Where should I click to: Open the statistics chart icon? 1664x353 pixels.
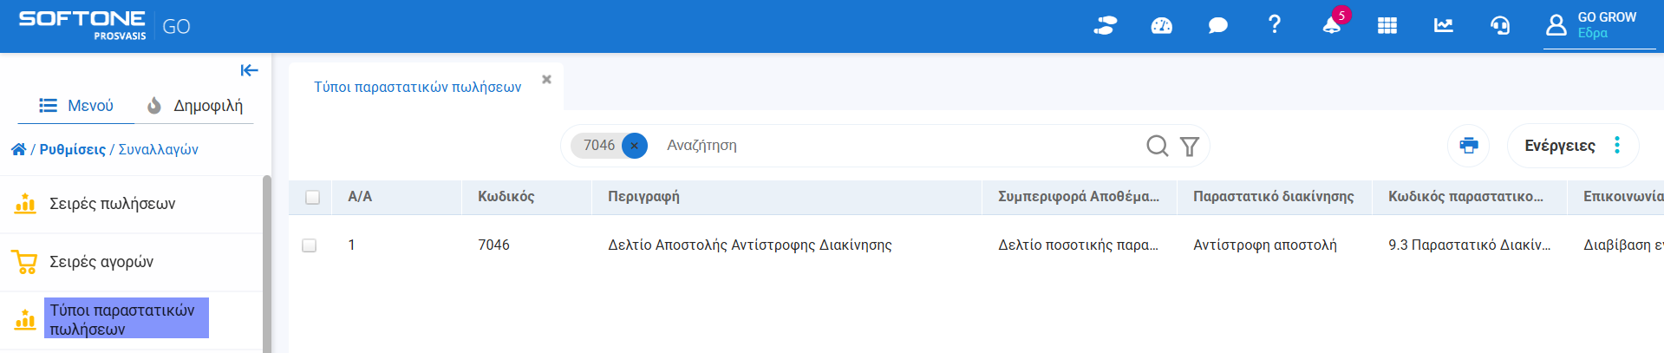pos(1444,26)
